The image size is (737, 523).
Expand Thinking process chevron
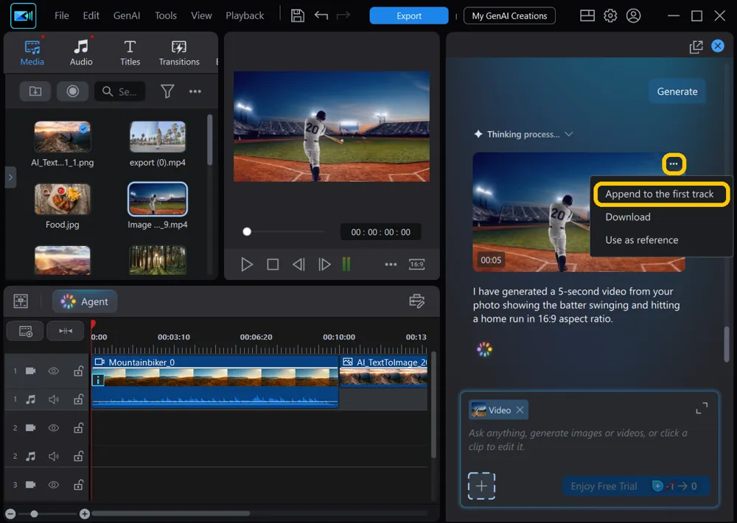[569, 134]
